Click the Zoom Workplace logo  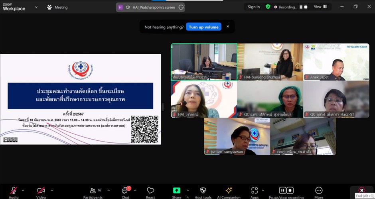(14, 7)
